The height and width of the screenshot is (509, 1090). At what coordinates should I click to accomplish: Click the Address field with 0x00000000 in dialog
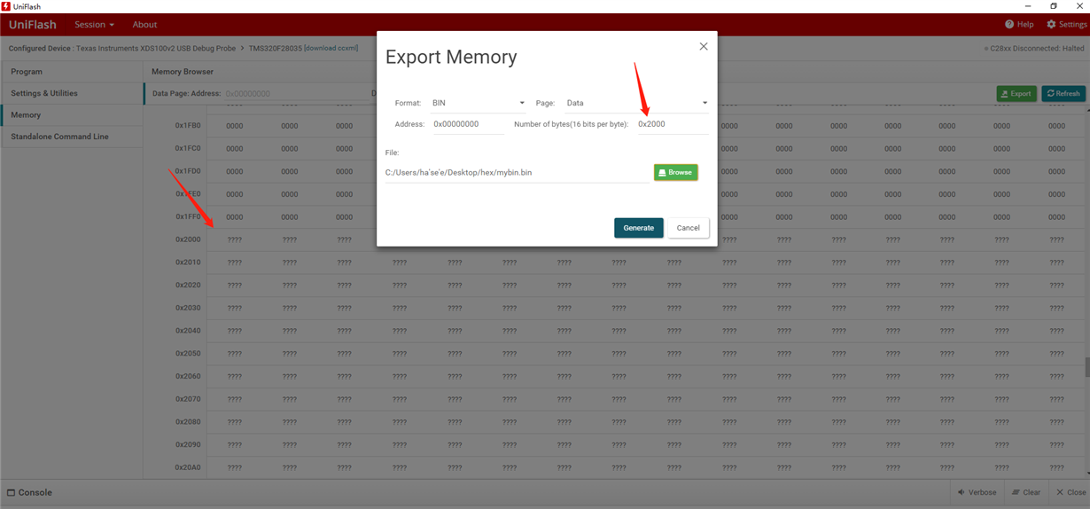pyautogui.click(x=467, y=124)
